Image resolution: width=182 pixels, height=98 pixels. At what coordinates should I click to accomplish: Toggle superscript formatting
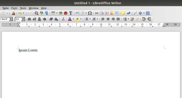[51, 19]
